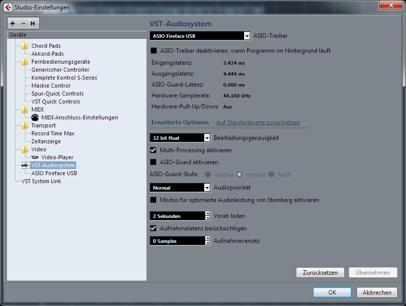The width and height of the screenshot is (406, 306).
Task: Select ASIO Fireface USB tree entry
Action: (x=54, y=173)
